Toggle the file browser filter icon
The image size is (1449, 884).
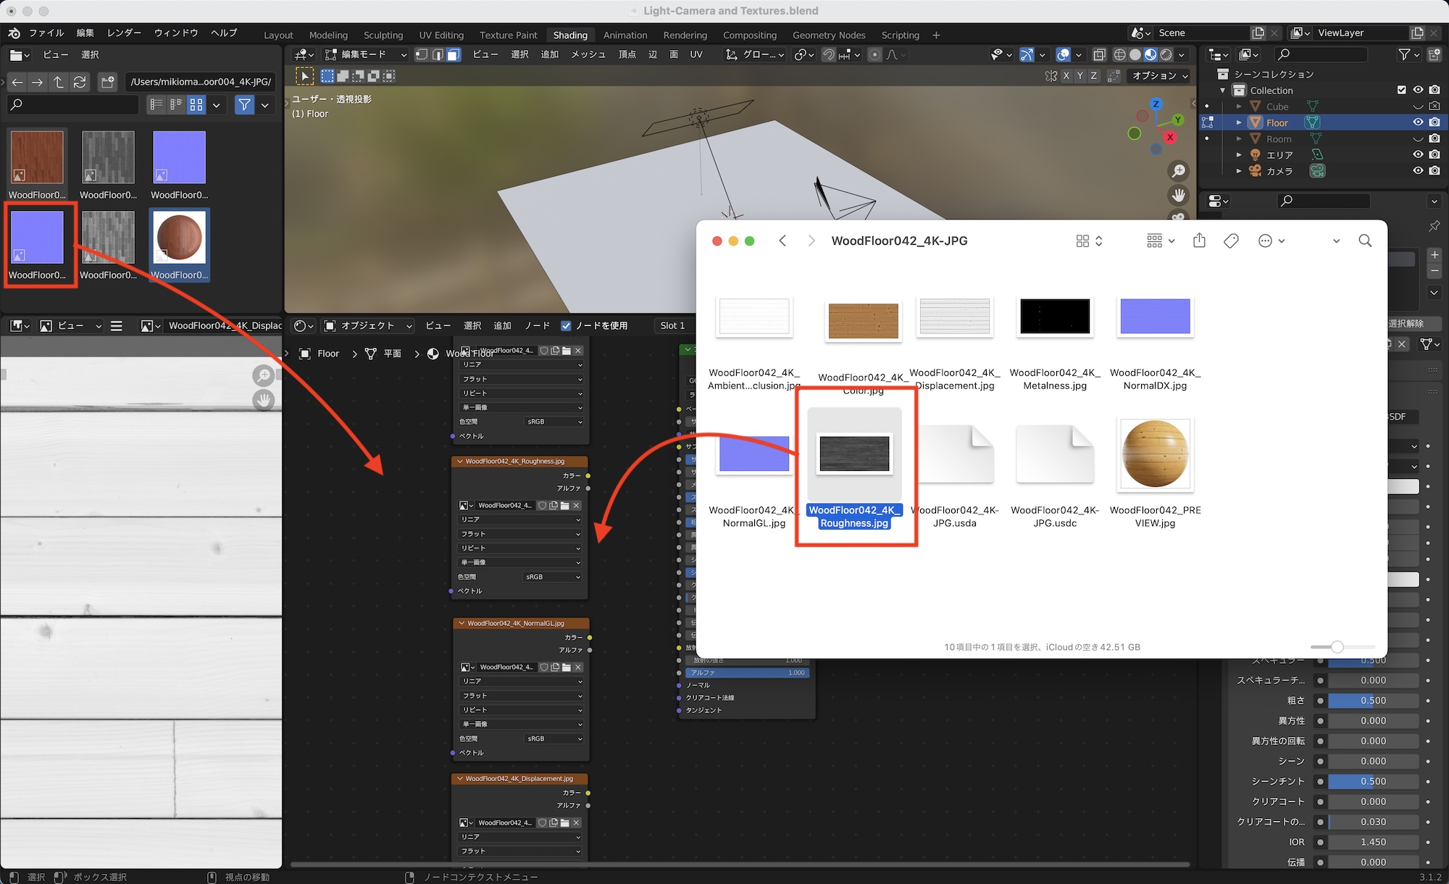click(244, 105)
